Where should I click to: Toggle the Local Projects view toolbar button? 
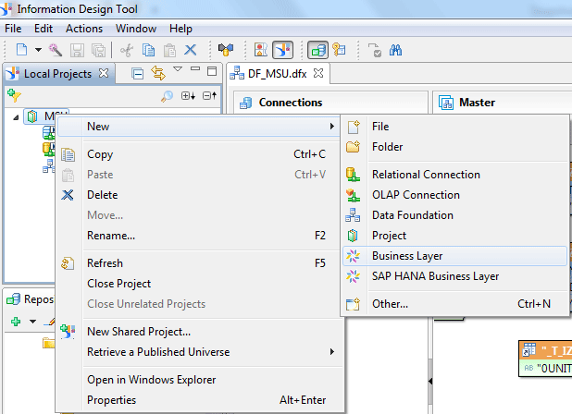(x=282, y=50)
